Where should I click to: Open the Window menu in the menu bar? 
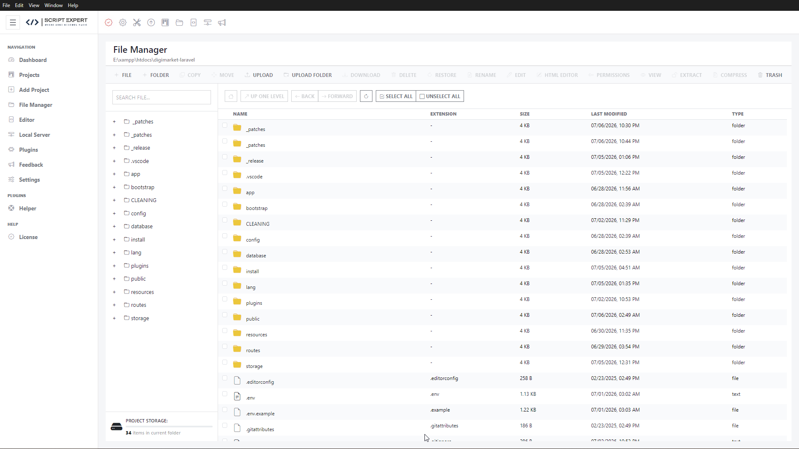(x=53, y=5)
